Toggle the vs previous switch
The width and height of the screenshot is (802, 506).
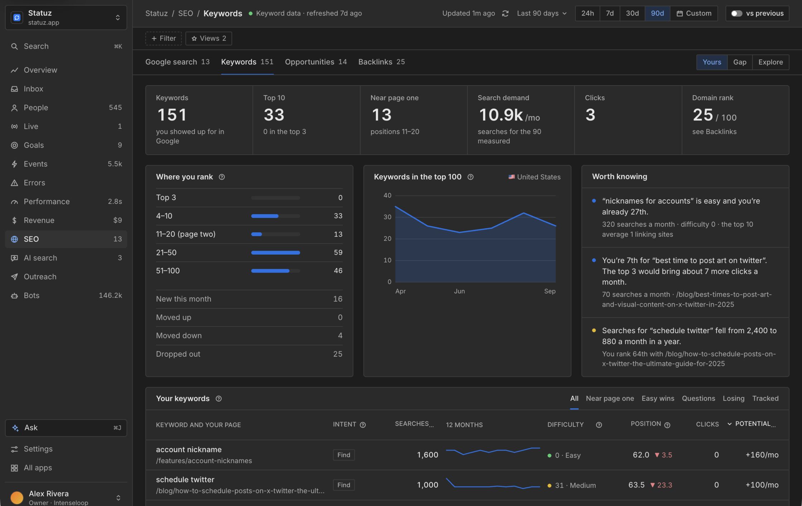736,14
